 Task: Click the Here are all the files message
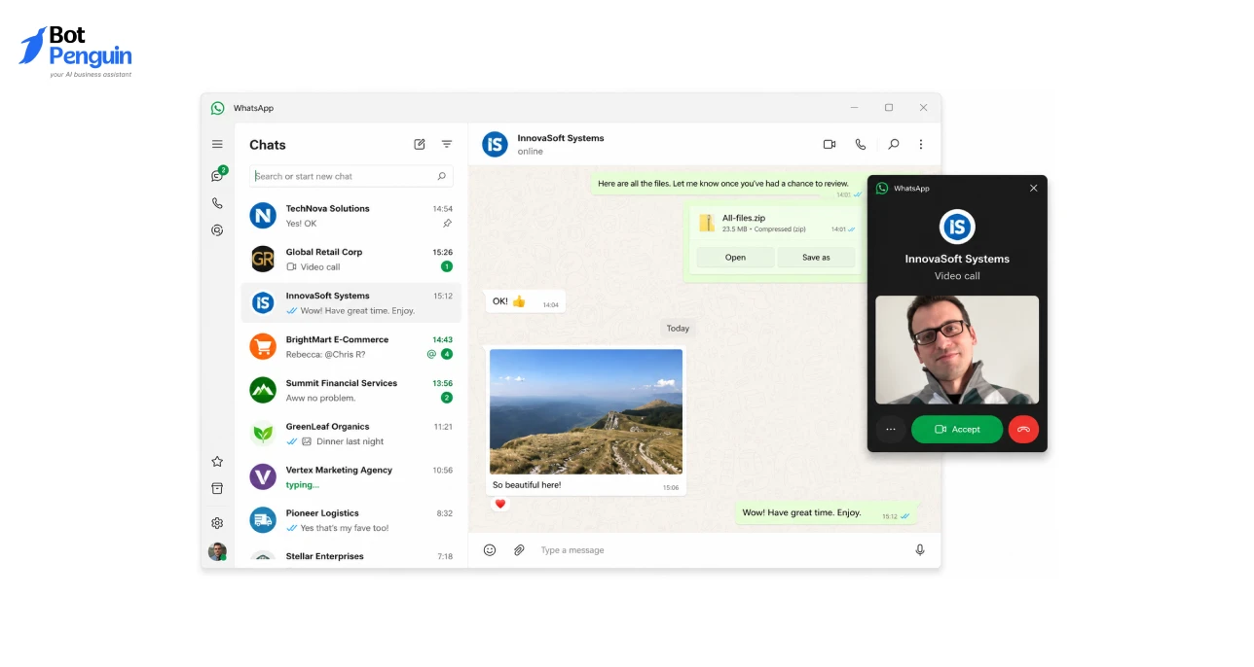[727, 185]
